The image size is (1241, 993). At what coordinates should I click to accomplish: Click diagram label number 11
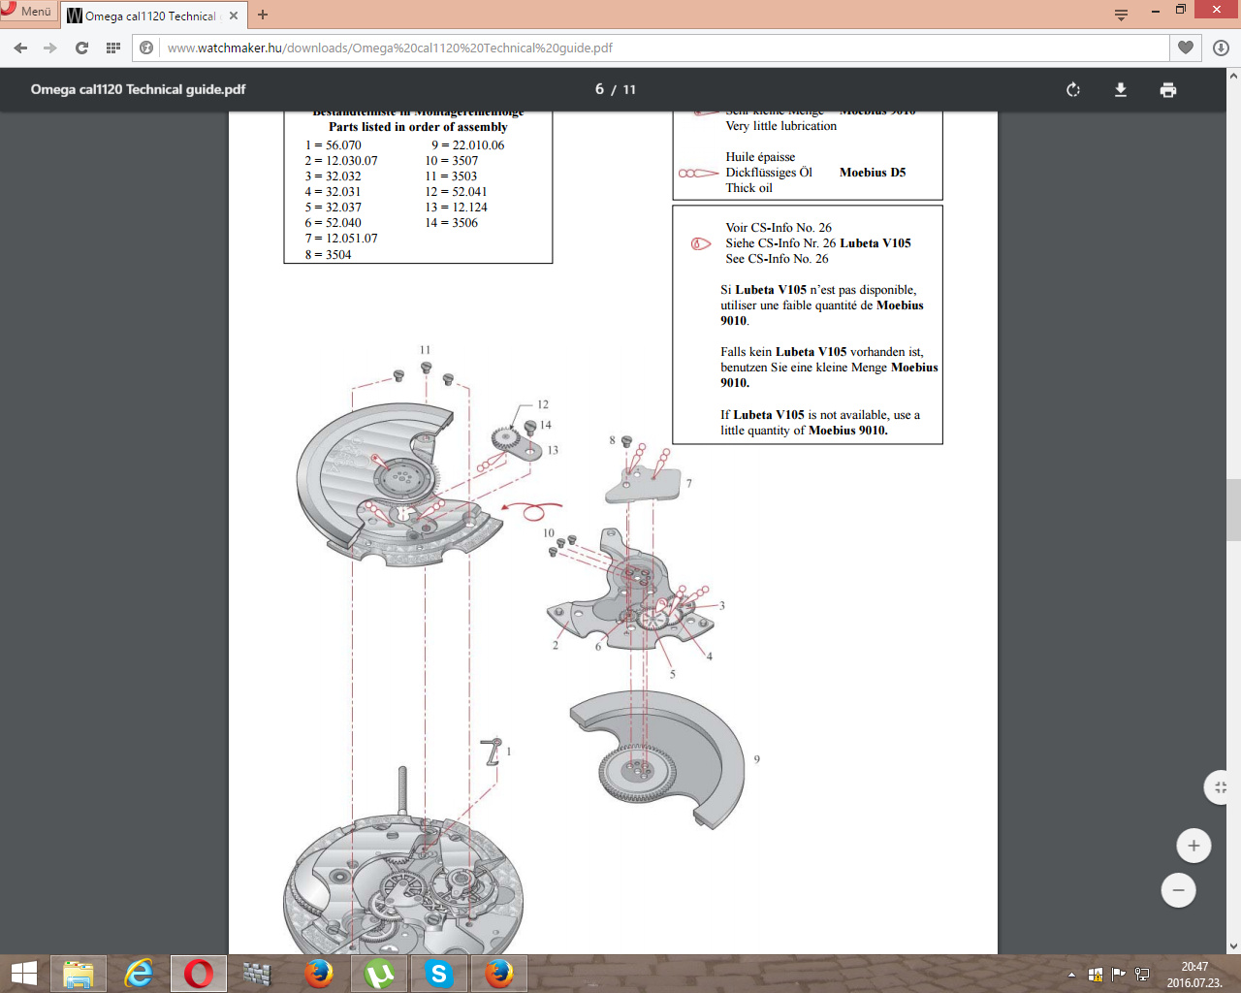(x=425, y=350)
